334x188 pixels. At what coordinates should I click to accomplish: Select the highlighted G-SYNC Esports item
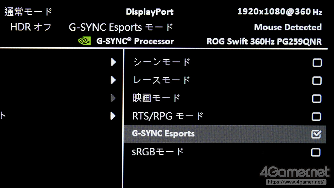click(x=163, y=134)
